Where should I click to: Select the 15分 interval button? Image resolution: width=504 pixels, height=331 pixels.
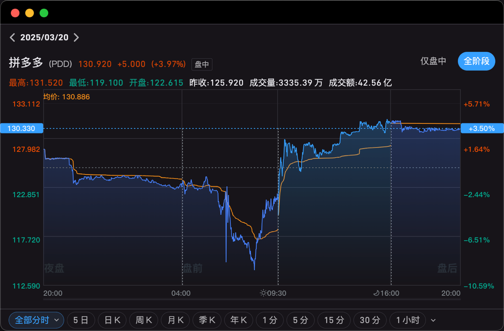[x=334, y=321]
